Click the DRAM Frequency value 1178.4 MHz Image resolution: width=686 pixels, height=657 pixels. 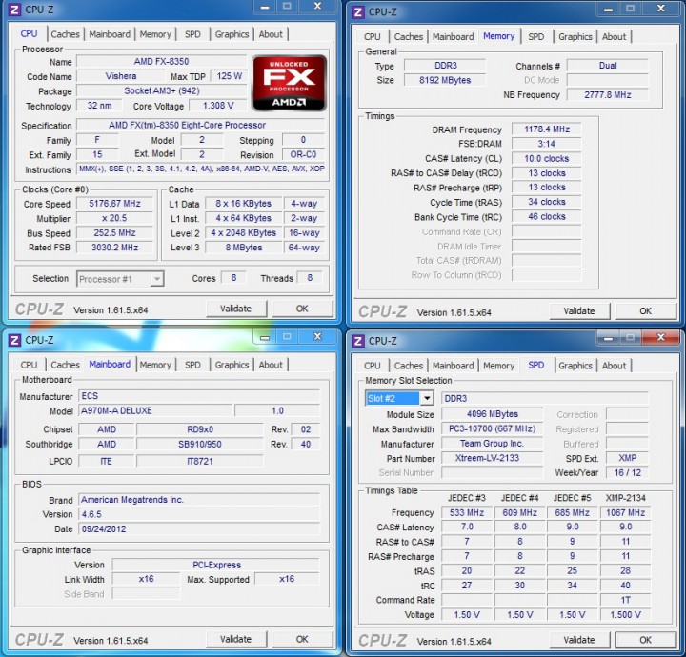pyautogui.click(x=547, y=129)
